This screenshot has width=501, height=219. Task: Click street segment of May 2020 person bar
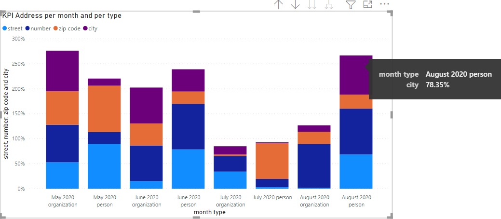[104, 166]
